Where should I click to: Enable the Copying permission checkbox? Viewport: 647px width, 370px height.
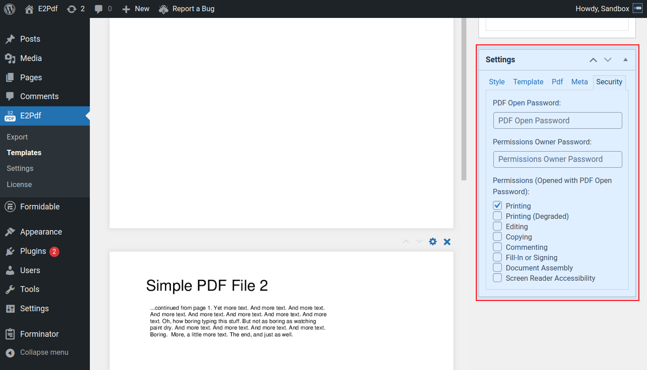[497, 237]
